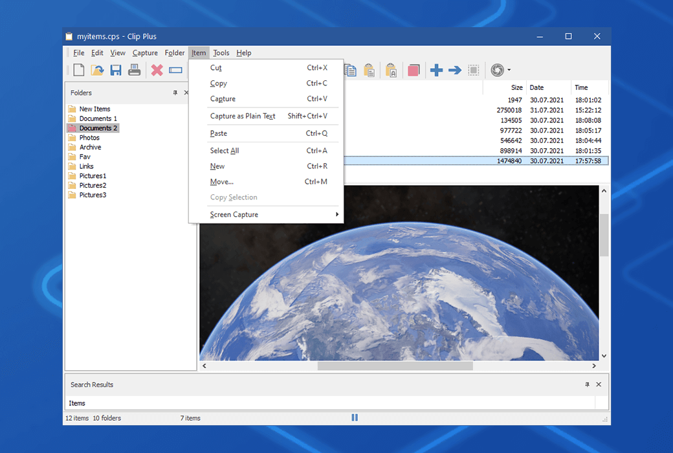
Task: Create a new file with blank page icon
Action: point(79,70)
